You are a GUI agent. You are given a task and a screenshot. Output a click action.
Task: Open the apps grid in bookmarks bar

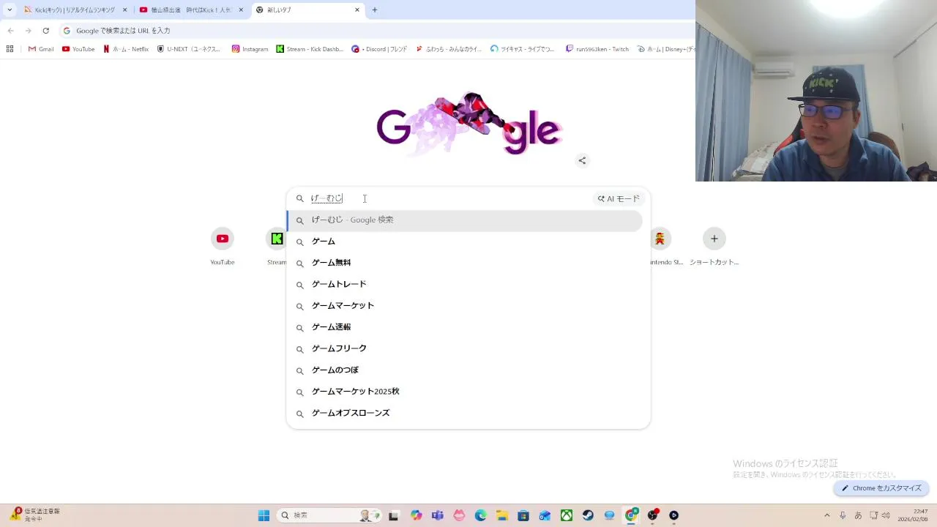10,49
